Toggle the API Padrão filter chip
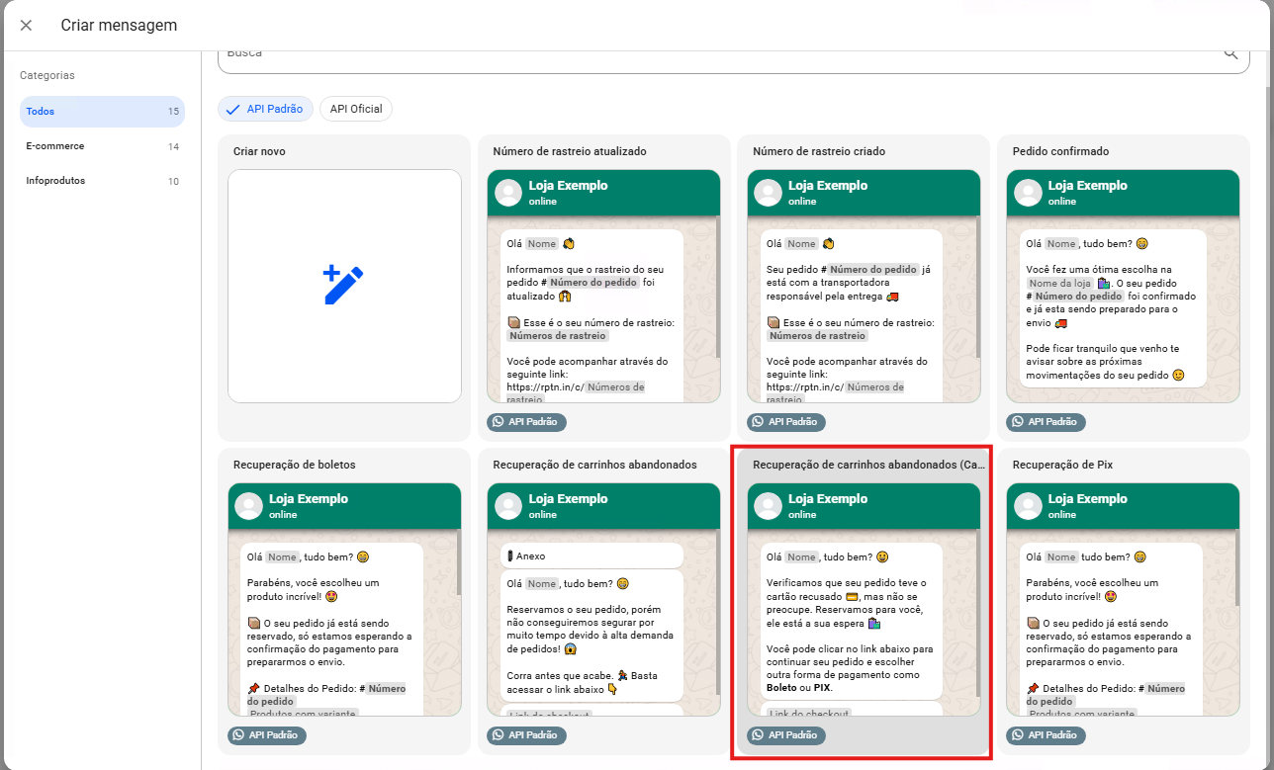The image size is (1274, 770). tap(266, 109)
